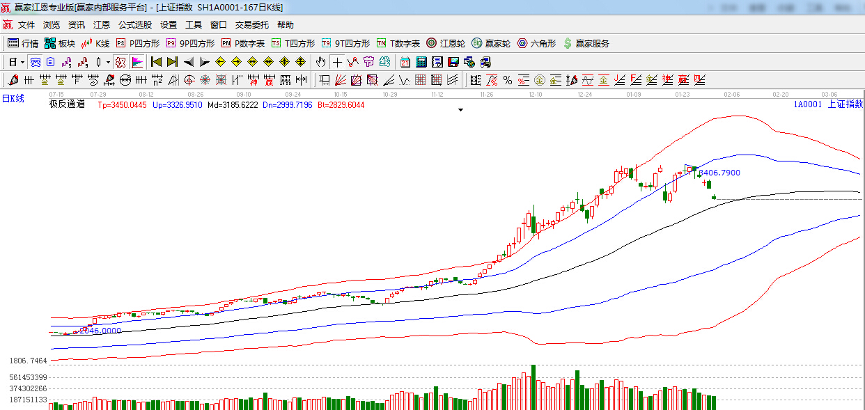Open the 交易委托 menu
This screenshot has height=410, width=865.
[x=251, y=24]
